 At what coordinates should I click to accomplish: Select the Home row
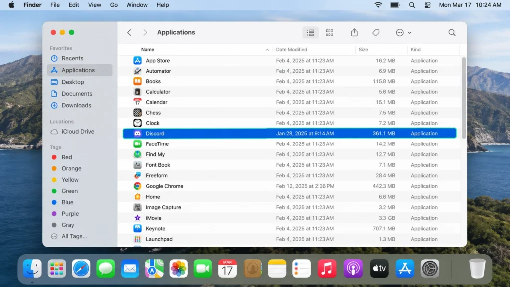(x=289, y=197)
